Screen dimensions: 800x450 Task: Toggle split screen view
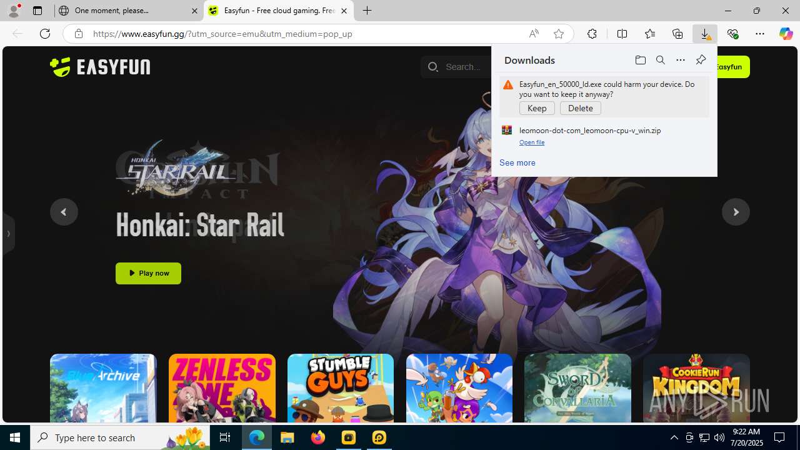point(622,34)
